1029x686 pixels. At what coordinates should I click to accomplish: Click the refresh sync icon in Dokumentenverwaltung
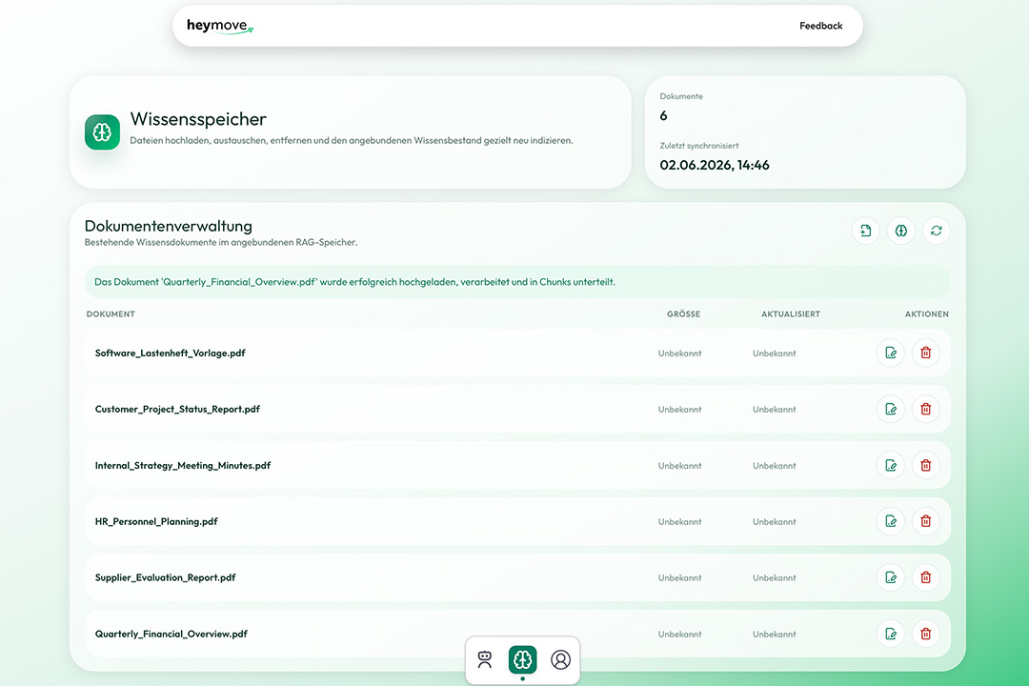tap(937, 231)
